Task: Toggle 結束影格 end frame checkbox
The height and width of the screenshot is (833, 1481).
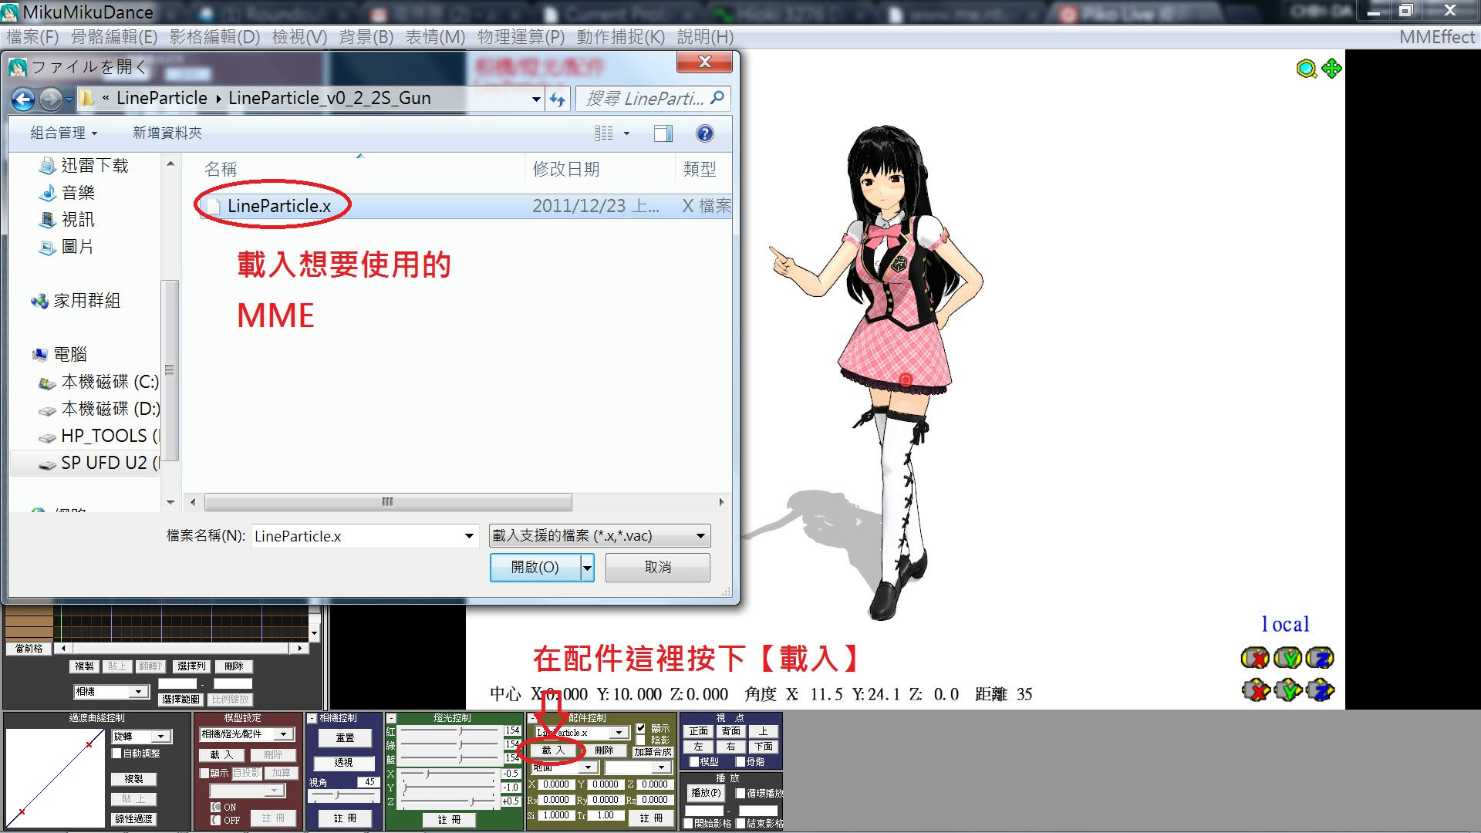Action: pos(740,823)
